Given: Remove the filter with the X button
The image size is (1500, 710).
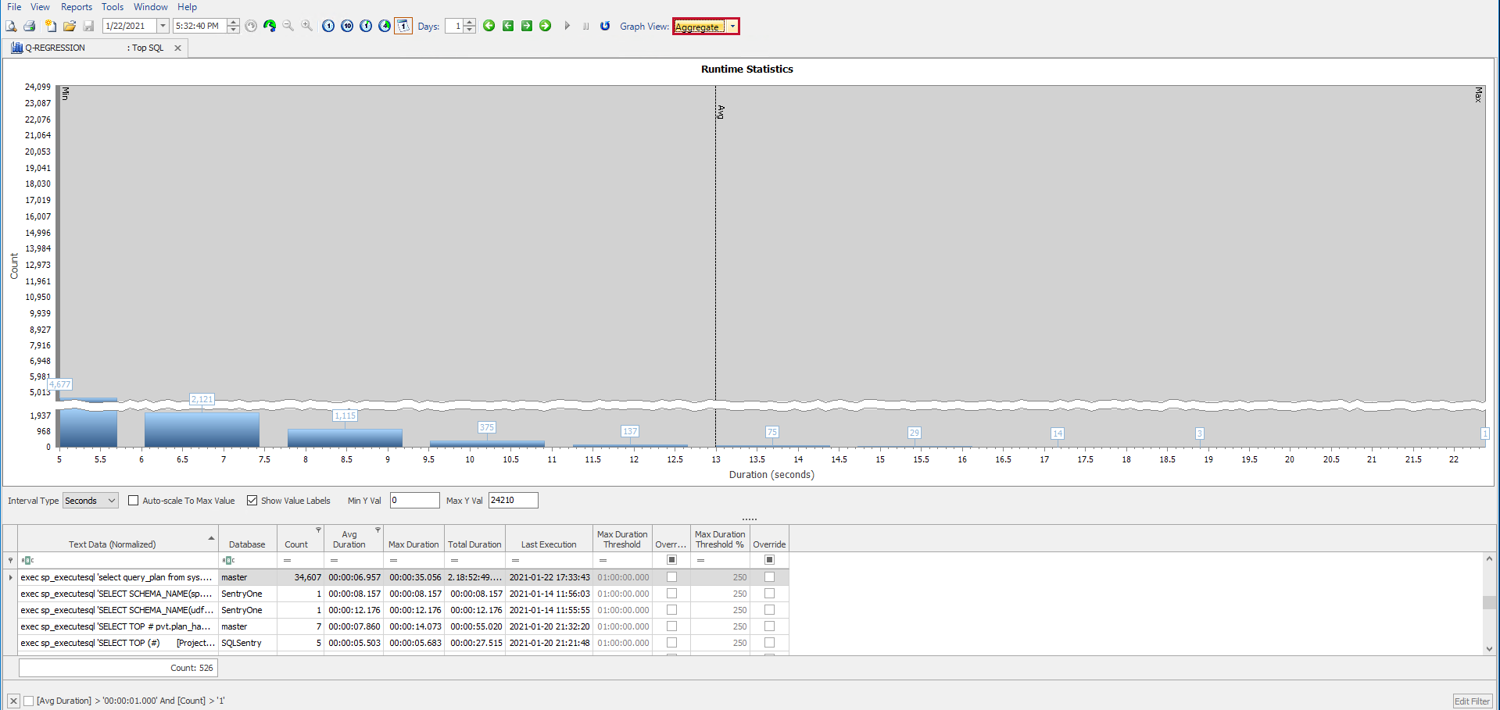Looking at the screenshot, I should tap(13, 701).
